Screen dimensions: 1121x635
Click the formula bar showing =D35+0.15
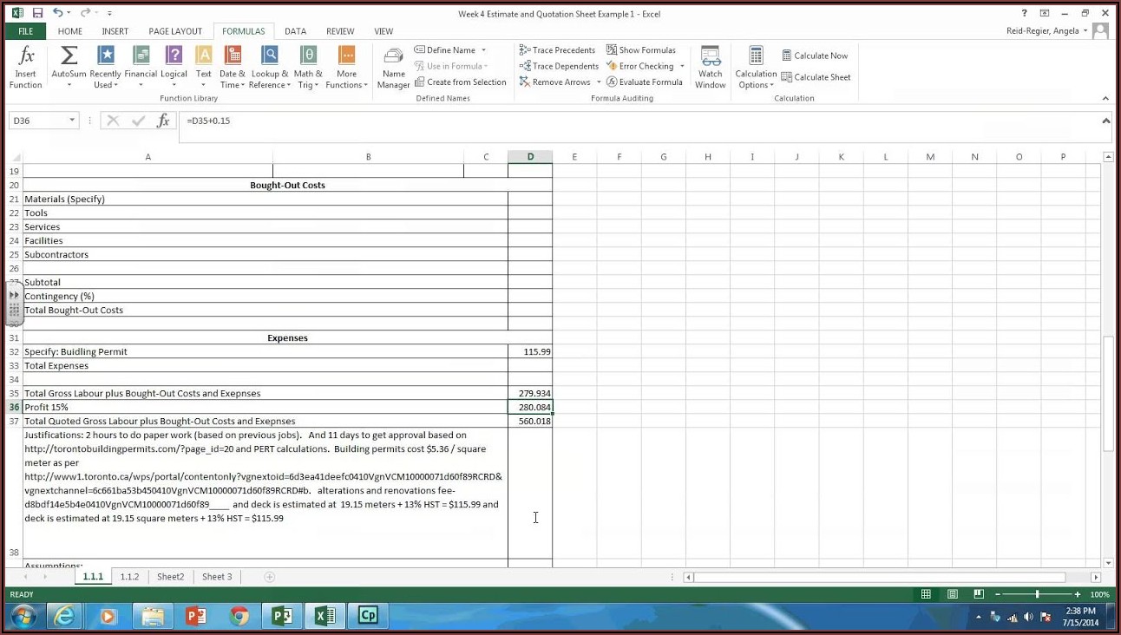click(607, 121)
